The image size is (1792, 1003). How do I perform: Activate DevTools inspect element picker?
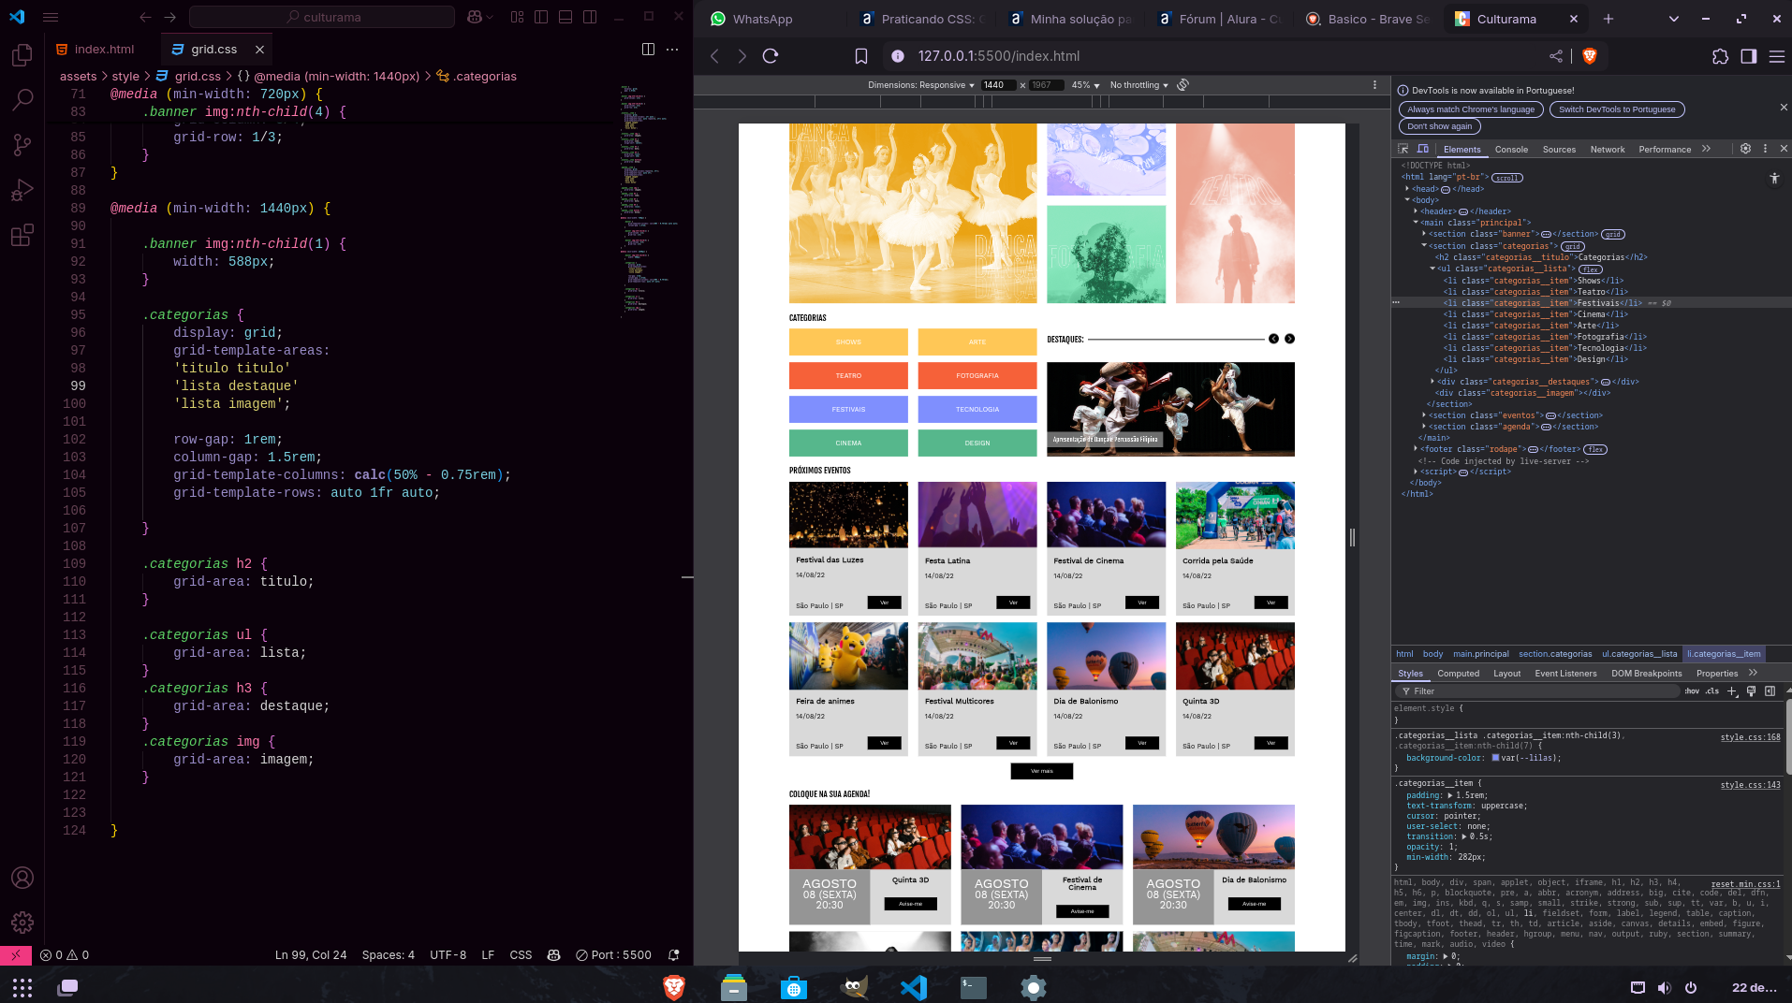pyautogui.click(x=1403, y=149)
